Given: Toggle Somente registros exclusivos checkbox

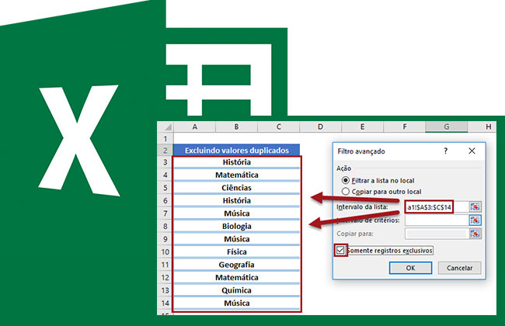Looking at the screenshot, I should coord(340,251).
